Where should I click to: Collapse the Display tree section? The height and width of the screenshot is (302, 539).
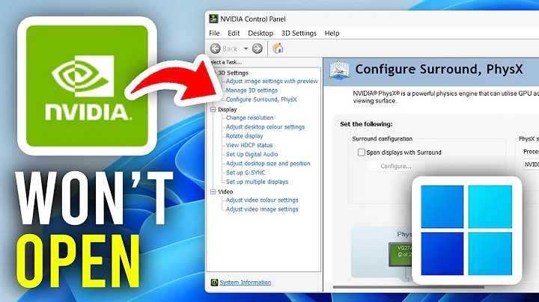coord(213,109)
